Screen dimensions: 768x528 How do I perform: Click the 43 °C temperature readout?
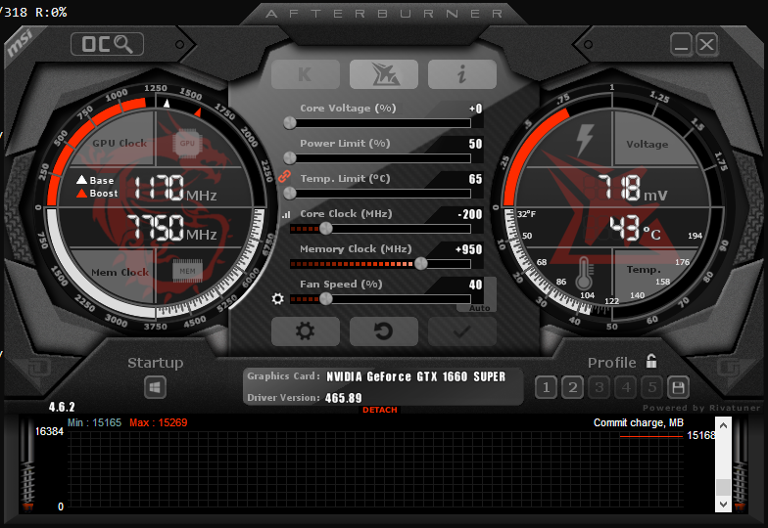(635, 229)
